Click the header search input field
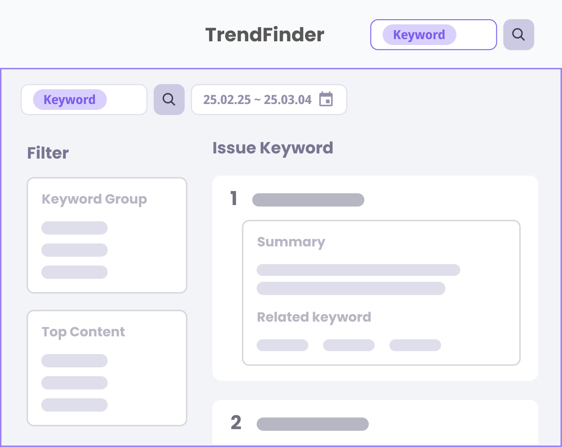Image resolution: width=562 pixels, height=447 pixels. [x=475, y=35]
